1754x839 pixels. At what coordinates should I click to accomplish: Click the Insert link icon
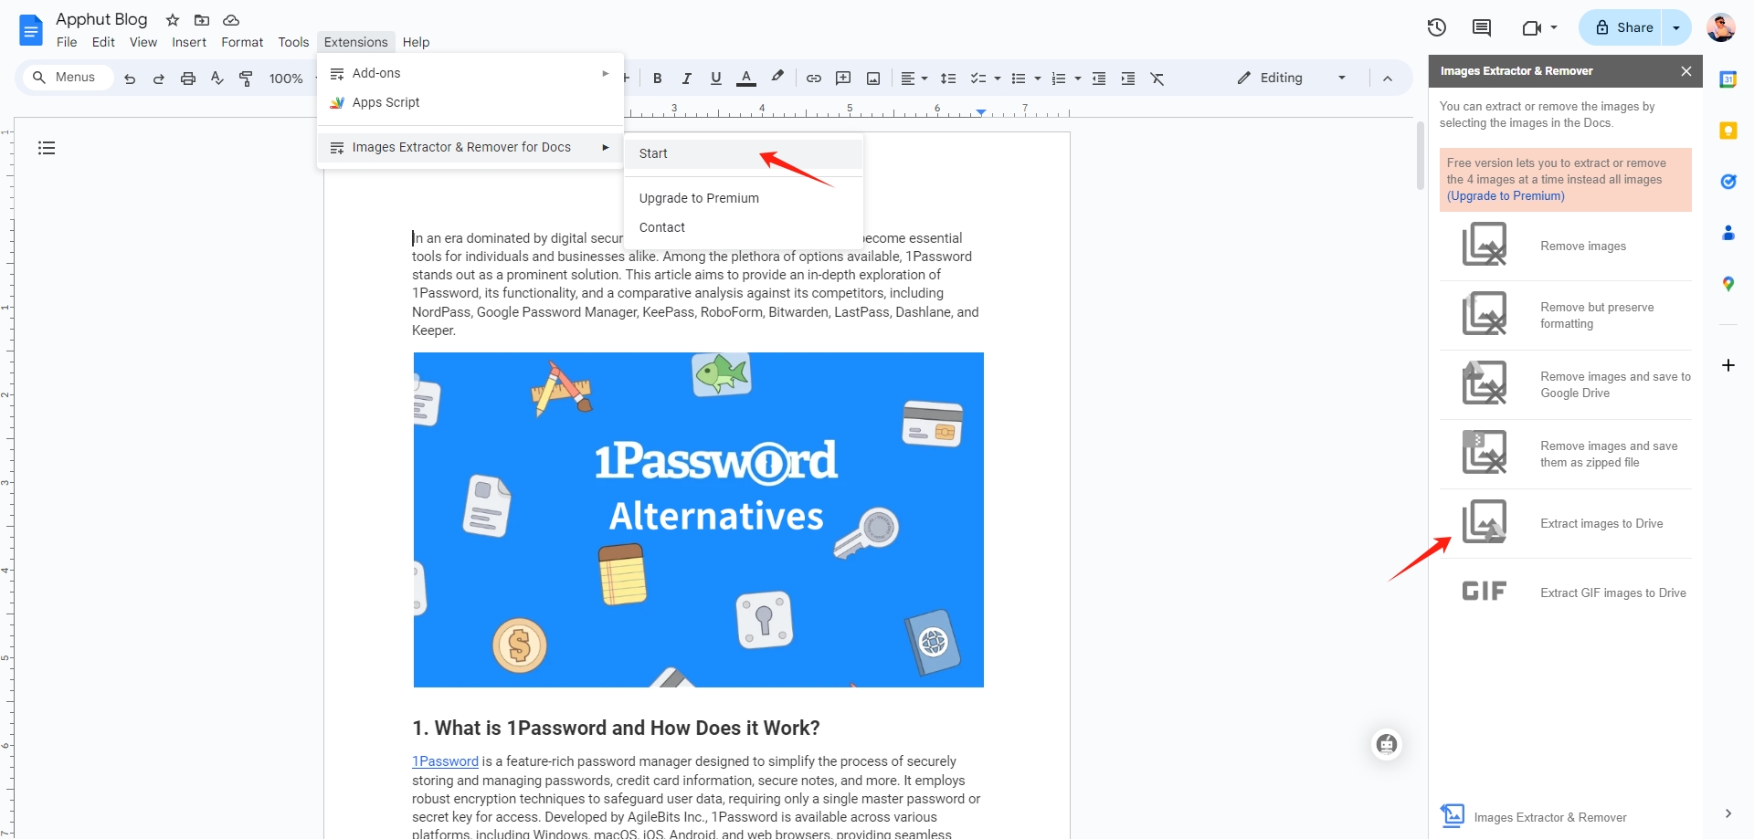pyautogui.click(x=814, y=79)
